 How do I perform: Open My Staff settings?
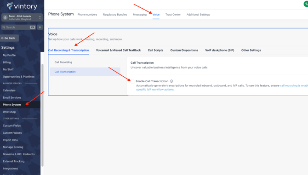click(x=8, y=69)
